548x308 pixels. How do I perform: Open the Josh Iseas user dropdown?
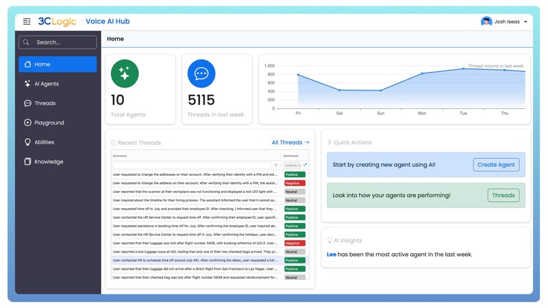[x=504, y=22]
